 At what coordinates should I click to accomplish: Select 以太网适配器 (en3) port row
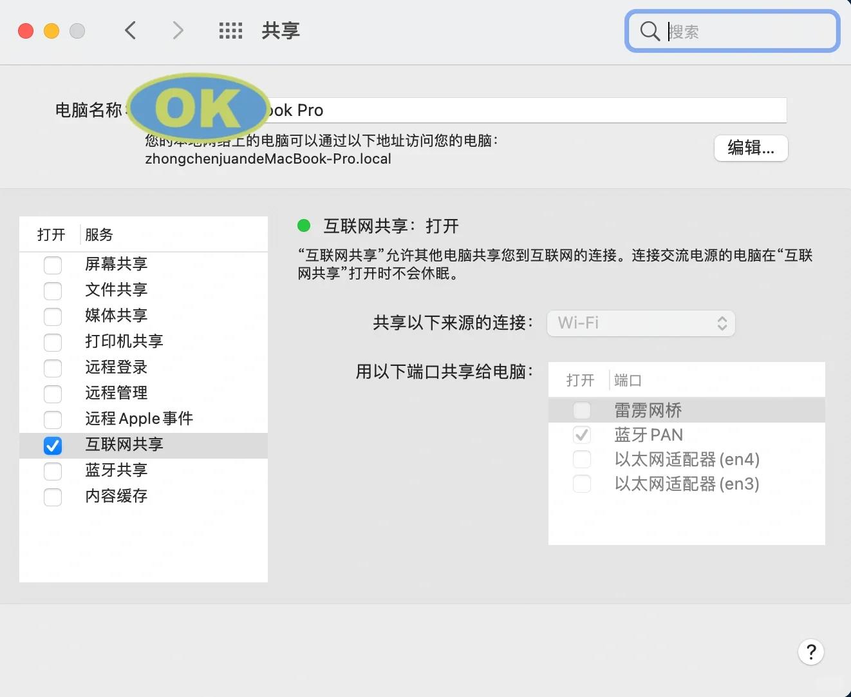tap(687, 484)
